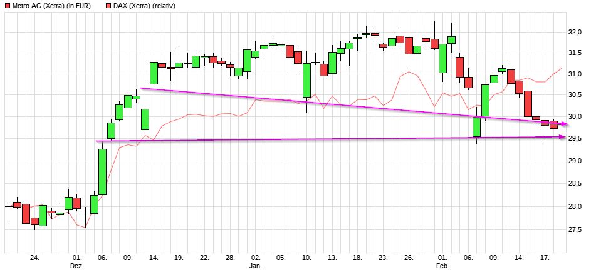Click the 28,0 price axis label
Screen dimensions: 591x272
pyautogui.click(x=576, y=207)
